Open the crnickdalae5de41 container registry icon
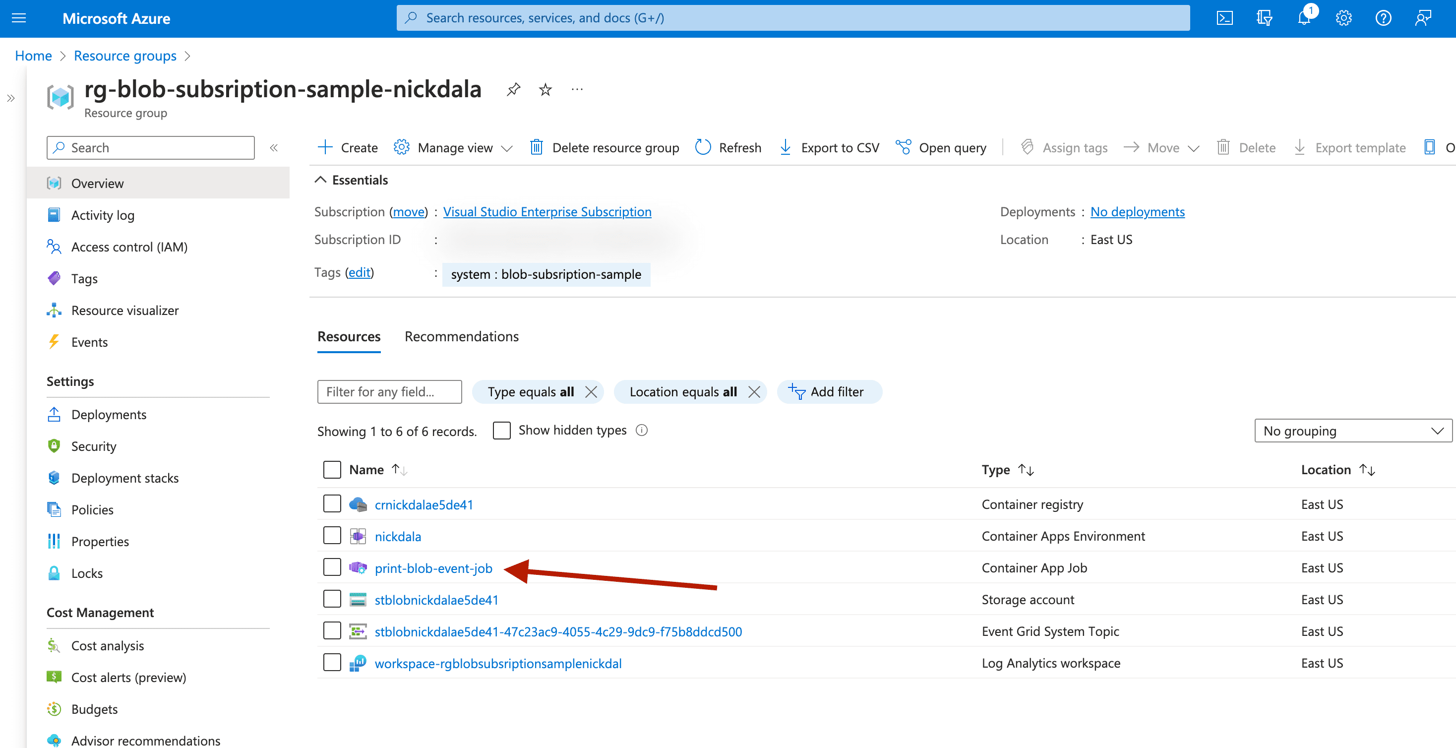 358,504
